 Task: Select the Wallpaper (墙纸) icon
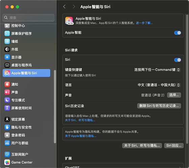(7, 41)
